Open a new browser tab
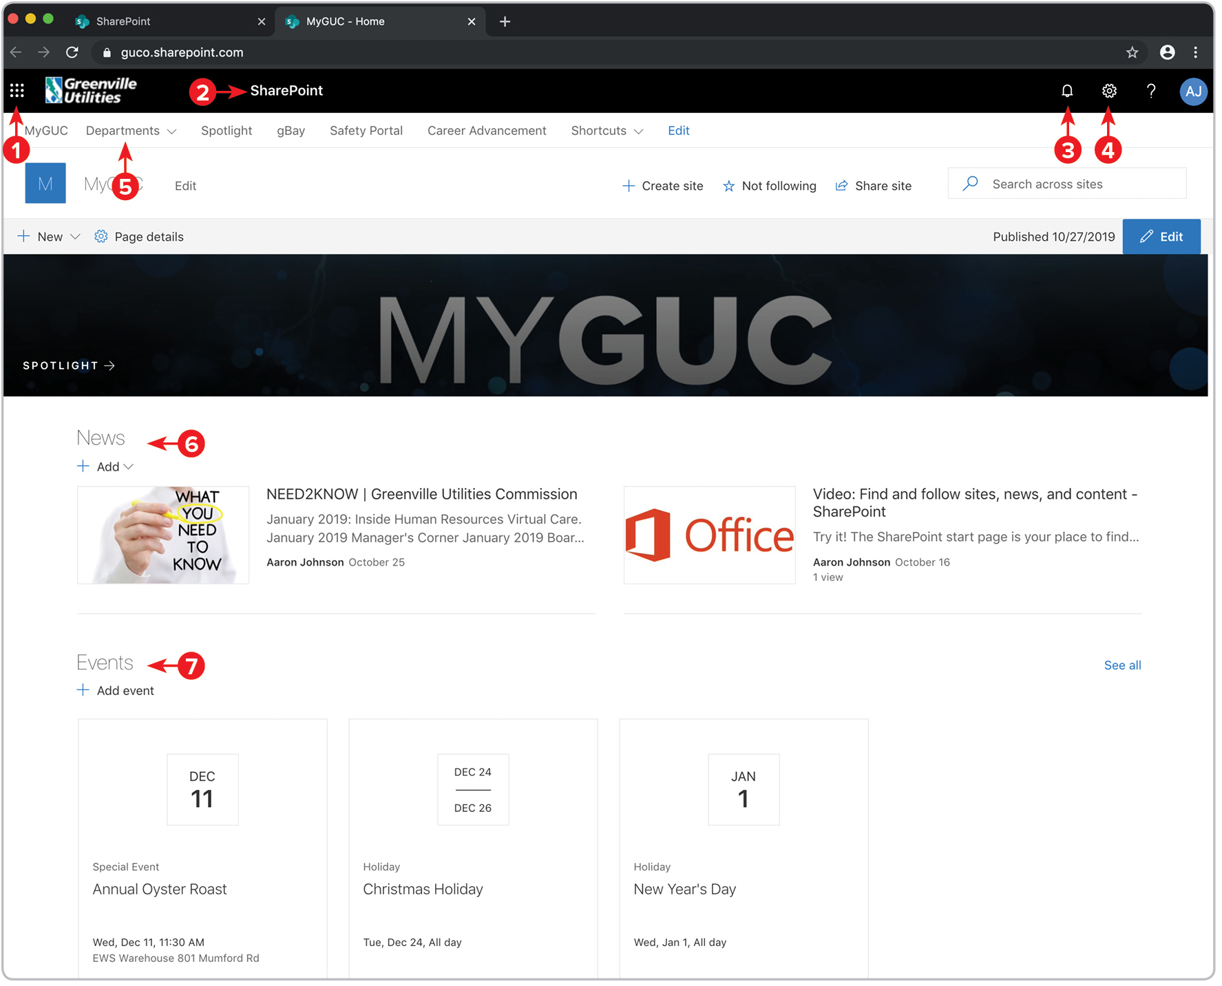 [x=505, y=21]
